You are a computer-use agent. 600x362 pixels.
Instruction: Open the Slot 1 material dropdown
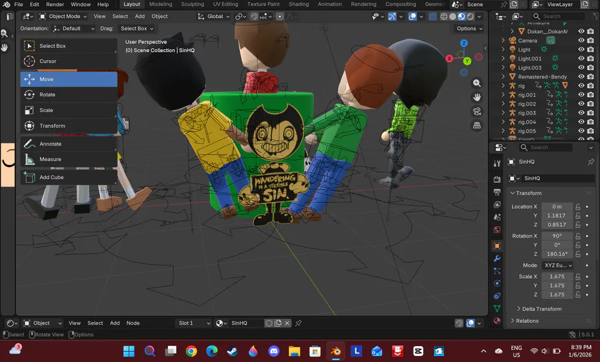(193, 323)
